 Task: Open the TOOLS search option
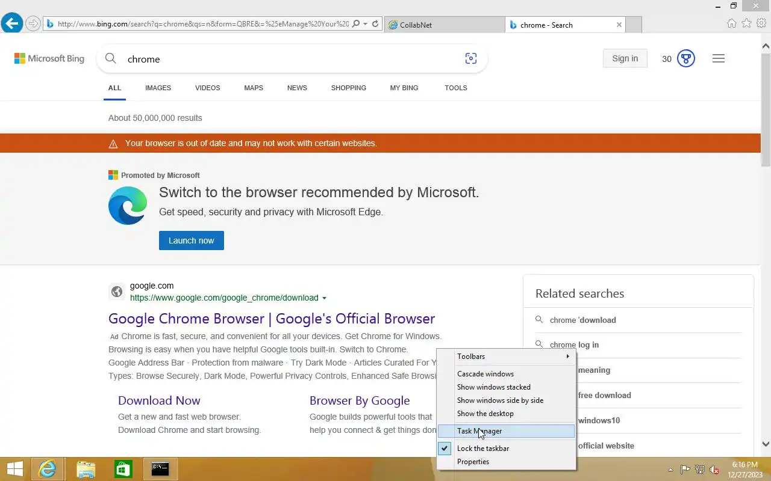pos(456,88)
